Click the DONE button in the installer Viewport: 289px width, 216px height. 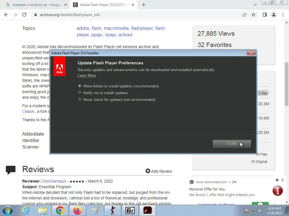coord(232,144)
